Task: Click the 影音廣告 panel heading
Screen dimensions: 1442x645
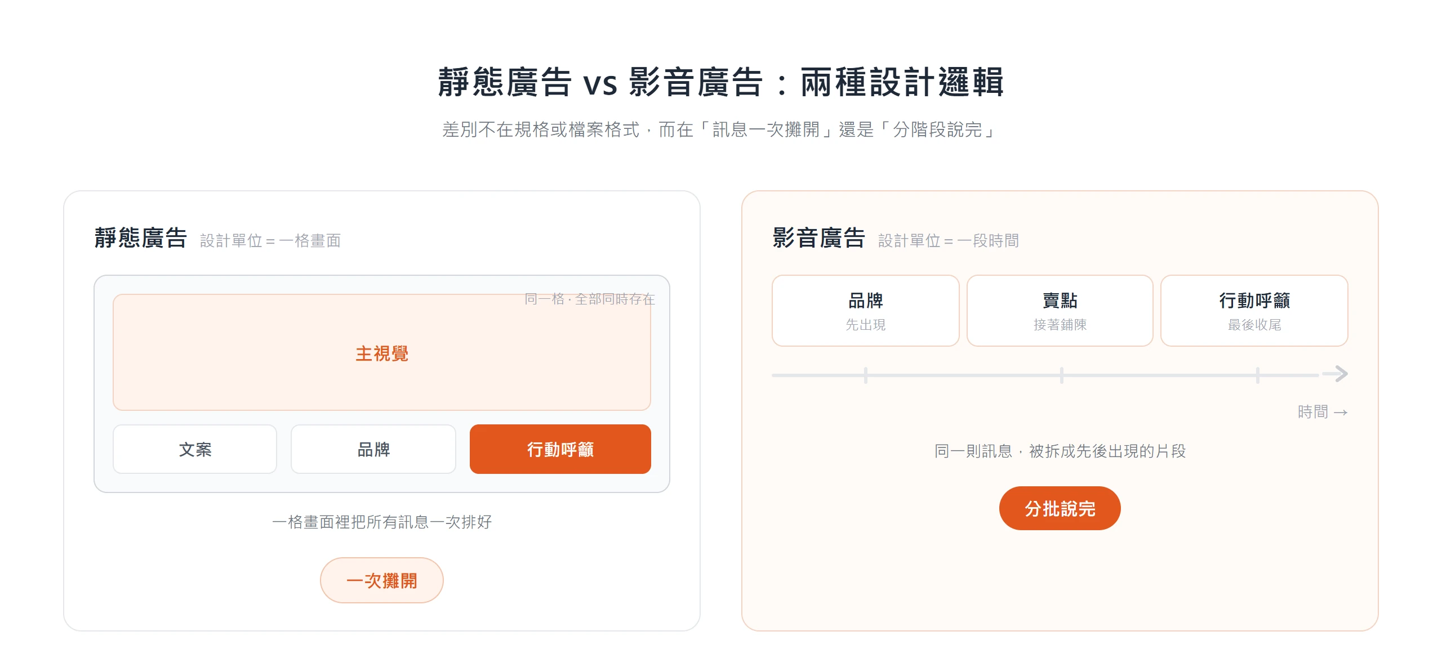Action: tap(818, 238)
